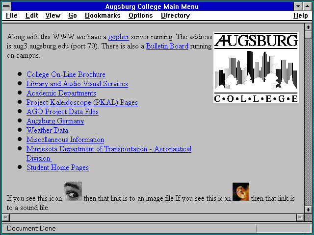314x235 pixels.
Task: Open the Help menu
Action: [x=301, y=16]
